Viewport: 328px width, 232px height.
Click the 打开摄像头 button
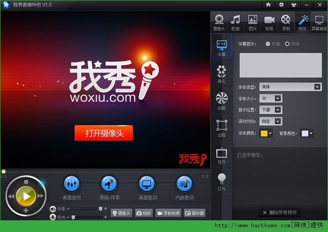point(104,133)
